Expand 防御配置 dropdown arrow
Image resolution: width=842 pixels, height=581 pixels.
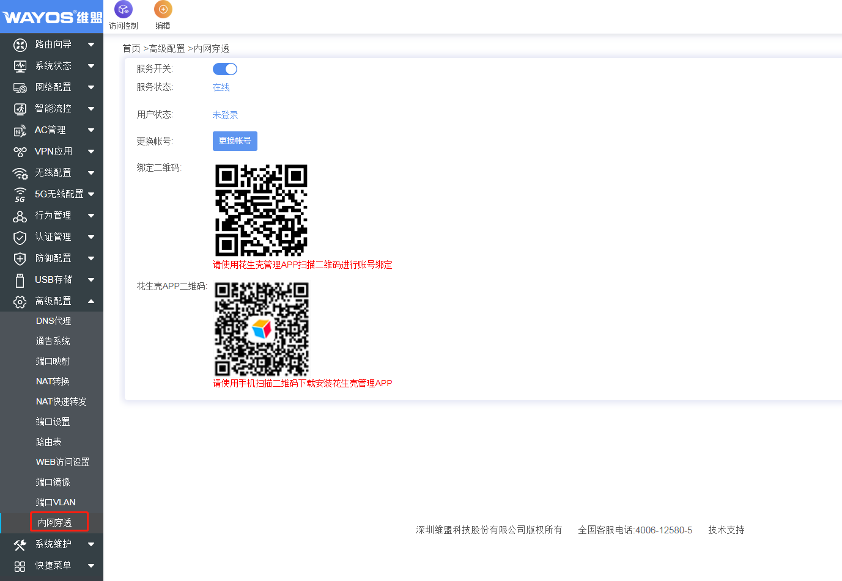[91, 258]
